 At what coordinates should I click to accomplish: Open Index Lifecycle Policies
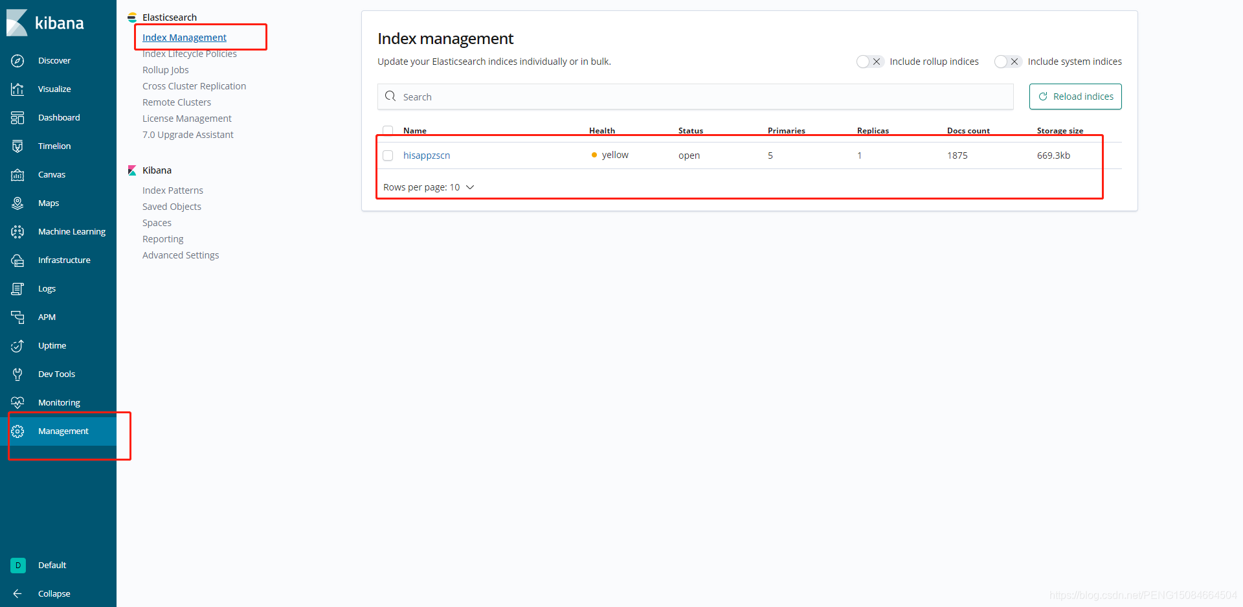[x=189, y=53]
